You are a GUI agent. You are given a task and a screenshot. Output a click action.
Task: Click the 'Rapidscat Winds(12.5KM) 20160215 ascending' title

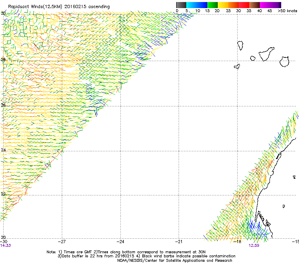click(x=59, y=7)
